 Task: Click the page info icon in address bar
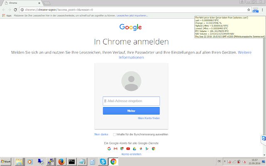[x=22, y=10]
